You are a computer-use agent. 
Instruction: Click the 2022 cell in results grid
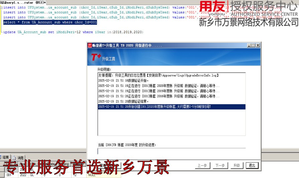(x=23, y=175)
